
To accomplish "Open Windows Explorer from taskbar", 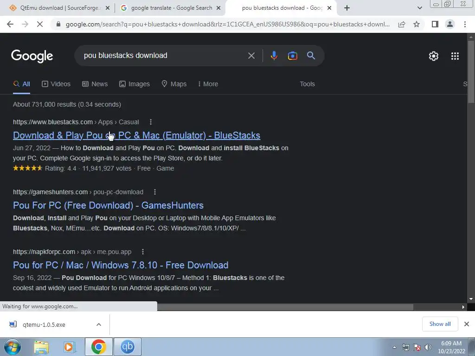I will click(x=41, y=347).
